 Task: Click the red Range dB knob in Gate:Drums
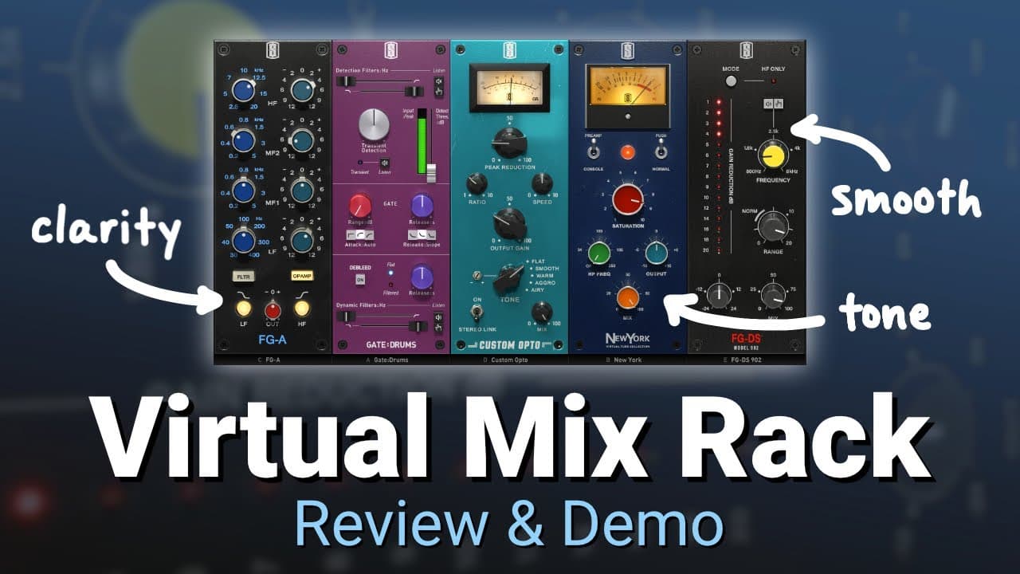pos(360,205)
